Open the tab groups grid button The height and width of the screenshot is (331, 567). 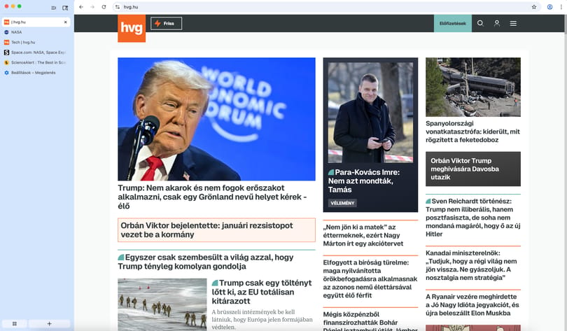15,324
